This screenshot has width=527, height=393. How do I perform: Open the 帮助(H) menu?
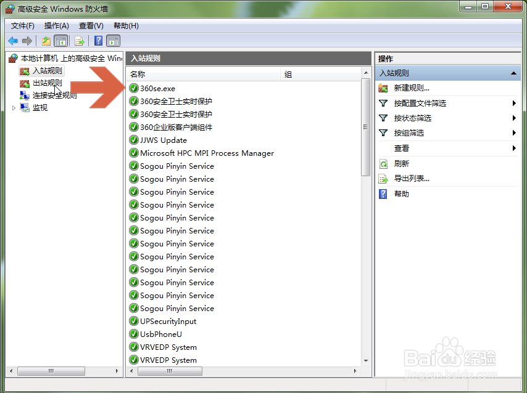126,26
